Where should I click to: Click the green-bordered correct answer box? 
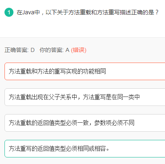pyautogui.click(x=85, y=148)
